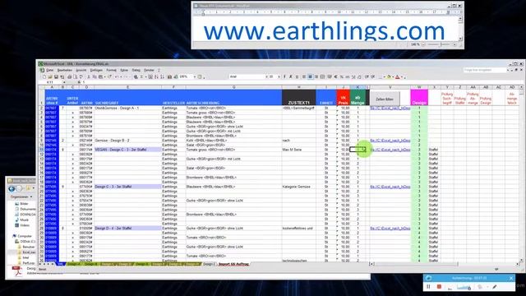Click the Font Color red A swatch
Viewport: 526px width, 296px height.
tap(398, 76)
